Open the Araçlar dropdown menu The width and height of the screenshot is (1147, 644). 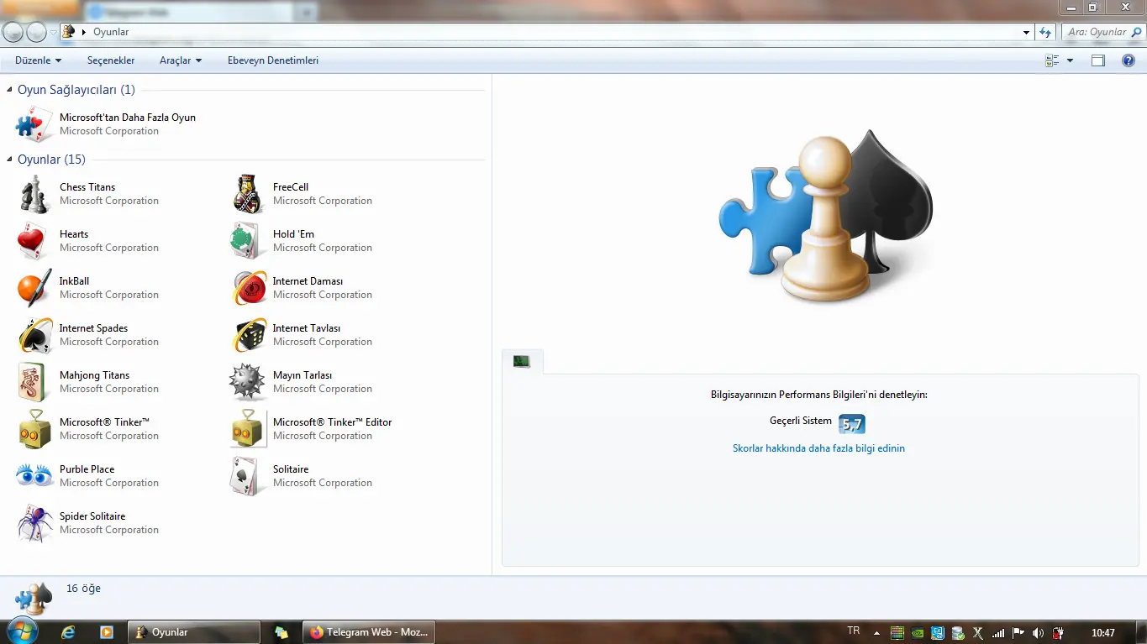[x=181, y=60]
